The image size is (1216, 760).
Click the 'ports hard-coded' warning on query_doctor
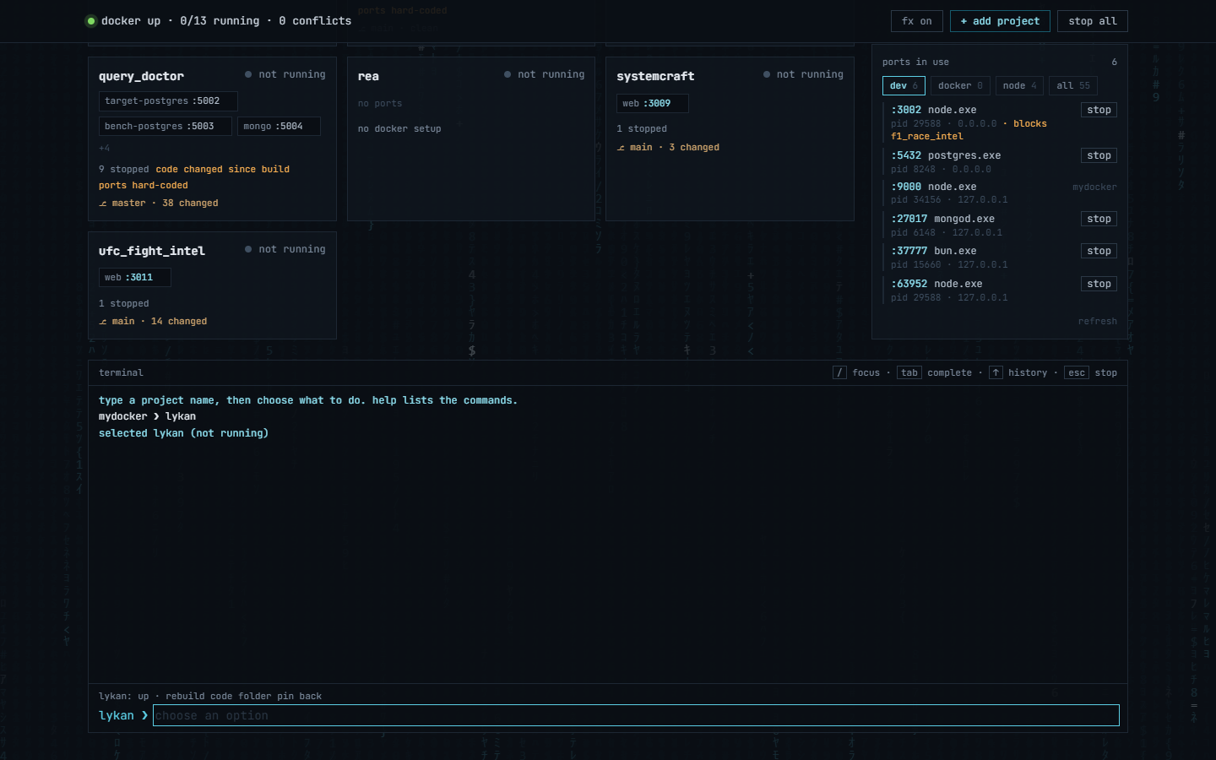pos(144,185)
